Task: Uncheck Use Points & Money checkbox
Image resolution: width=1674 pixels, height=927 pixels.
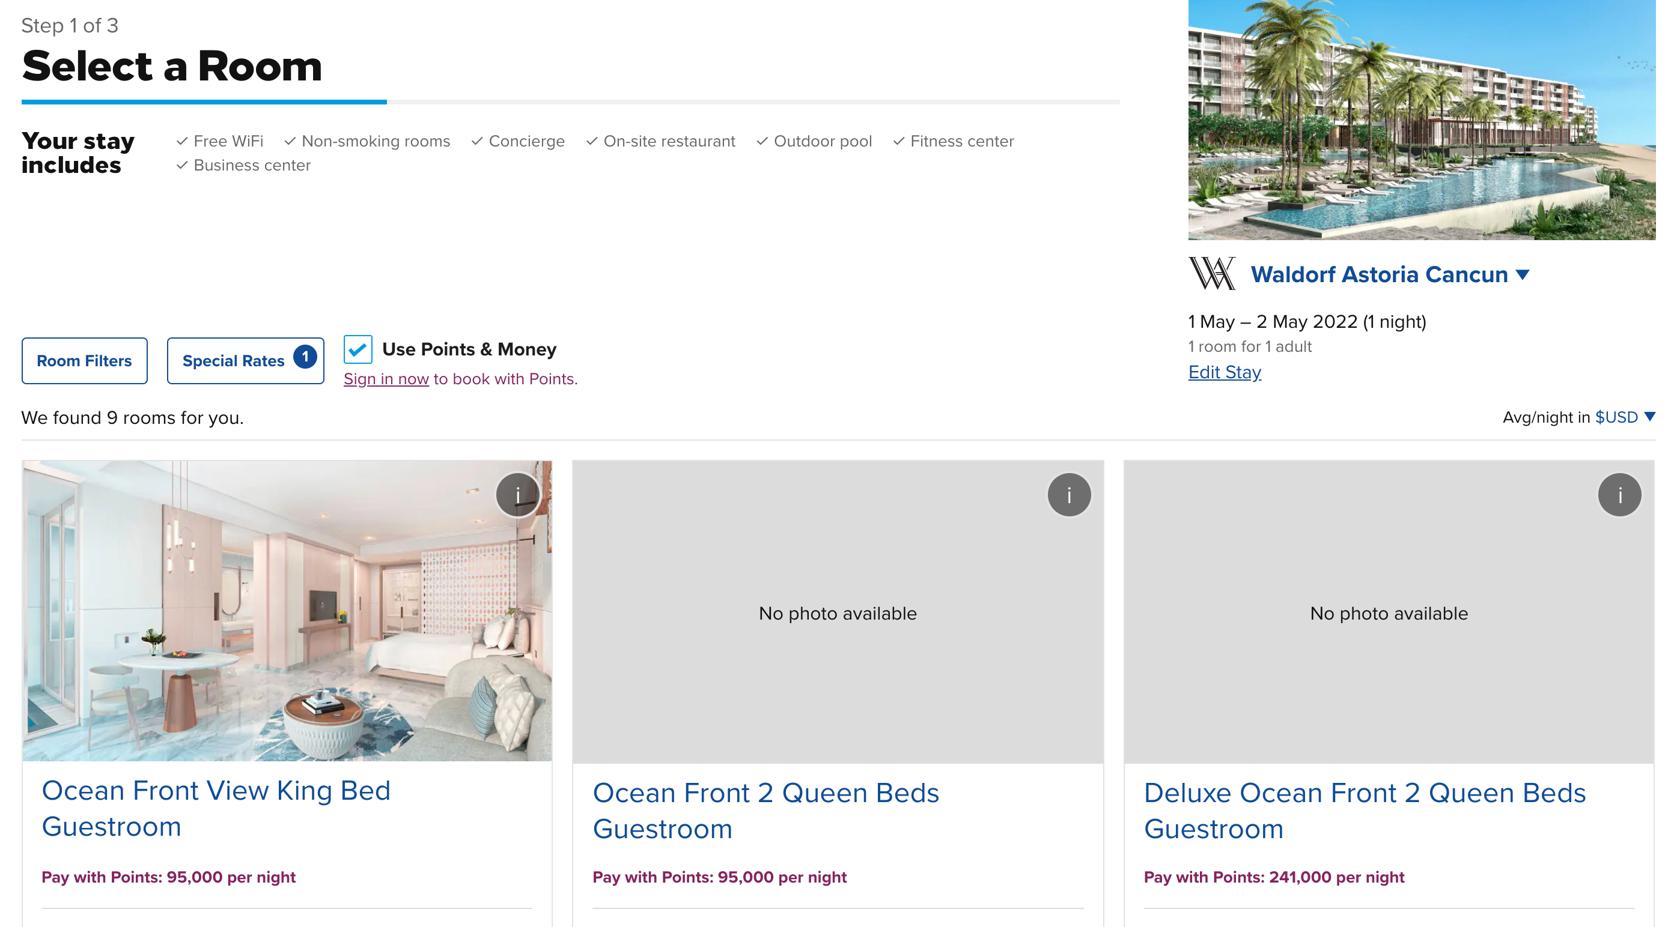Action: tap(358, 349)
